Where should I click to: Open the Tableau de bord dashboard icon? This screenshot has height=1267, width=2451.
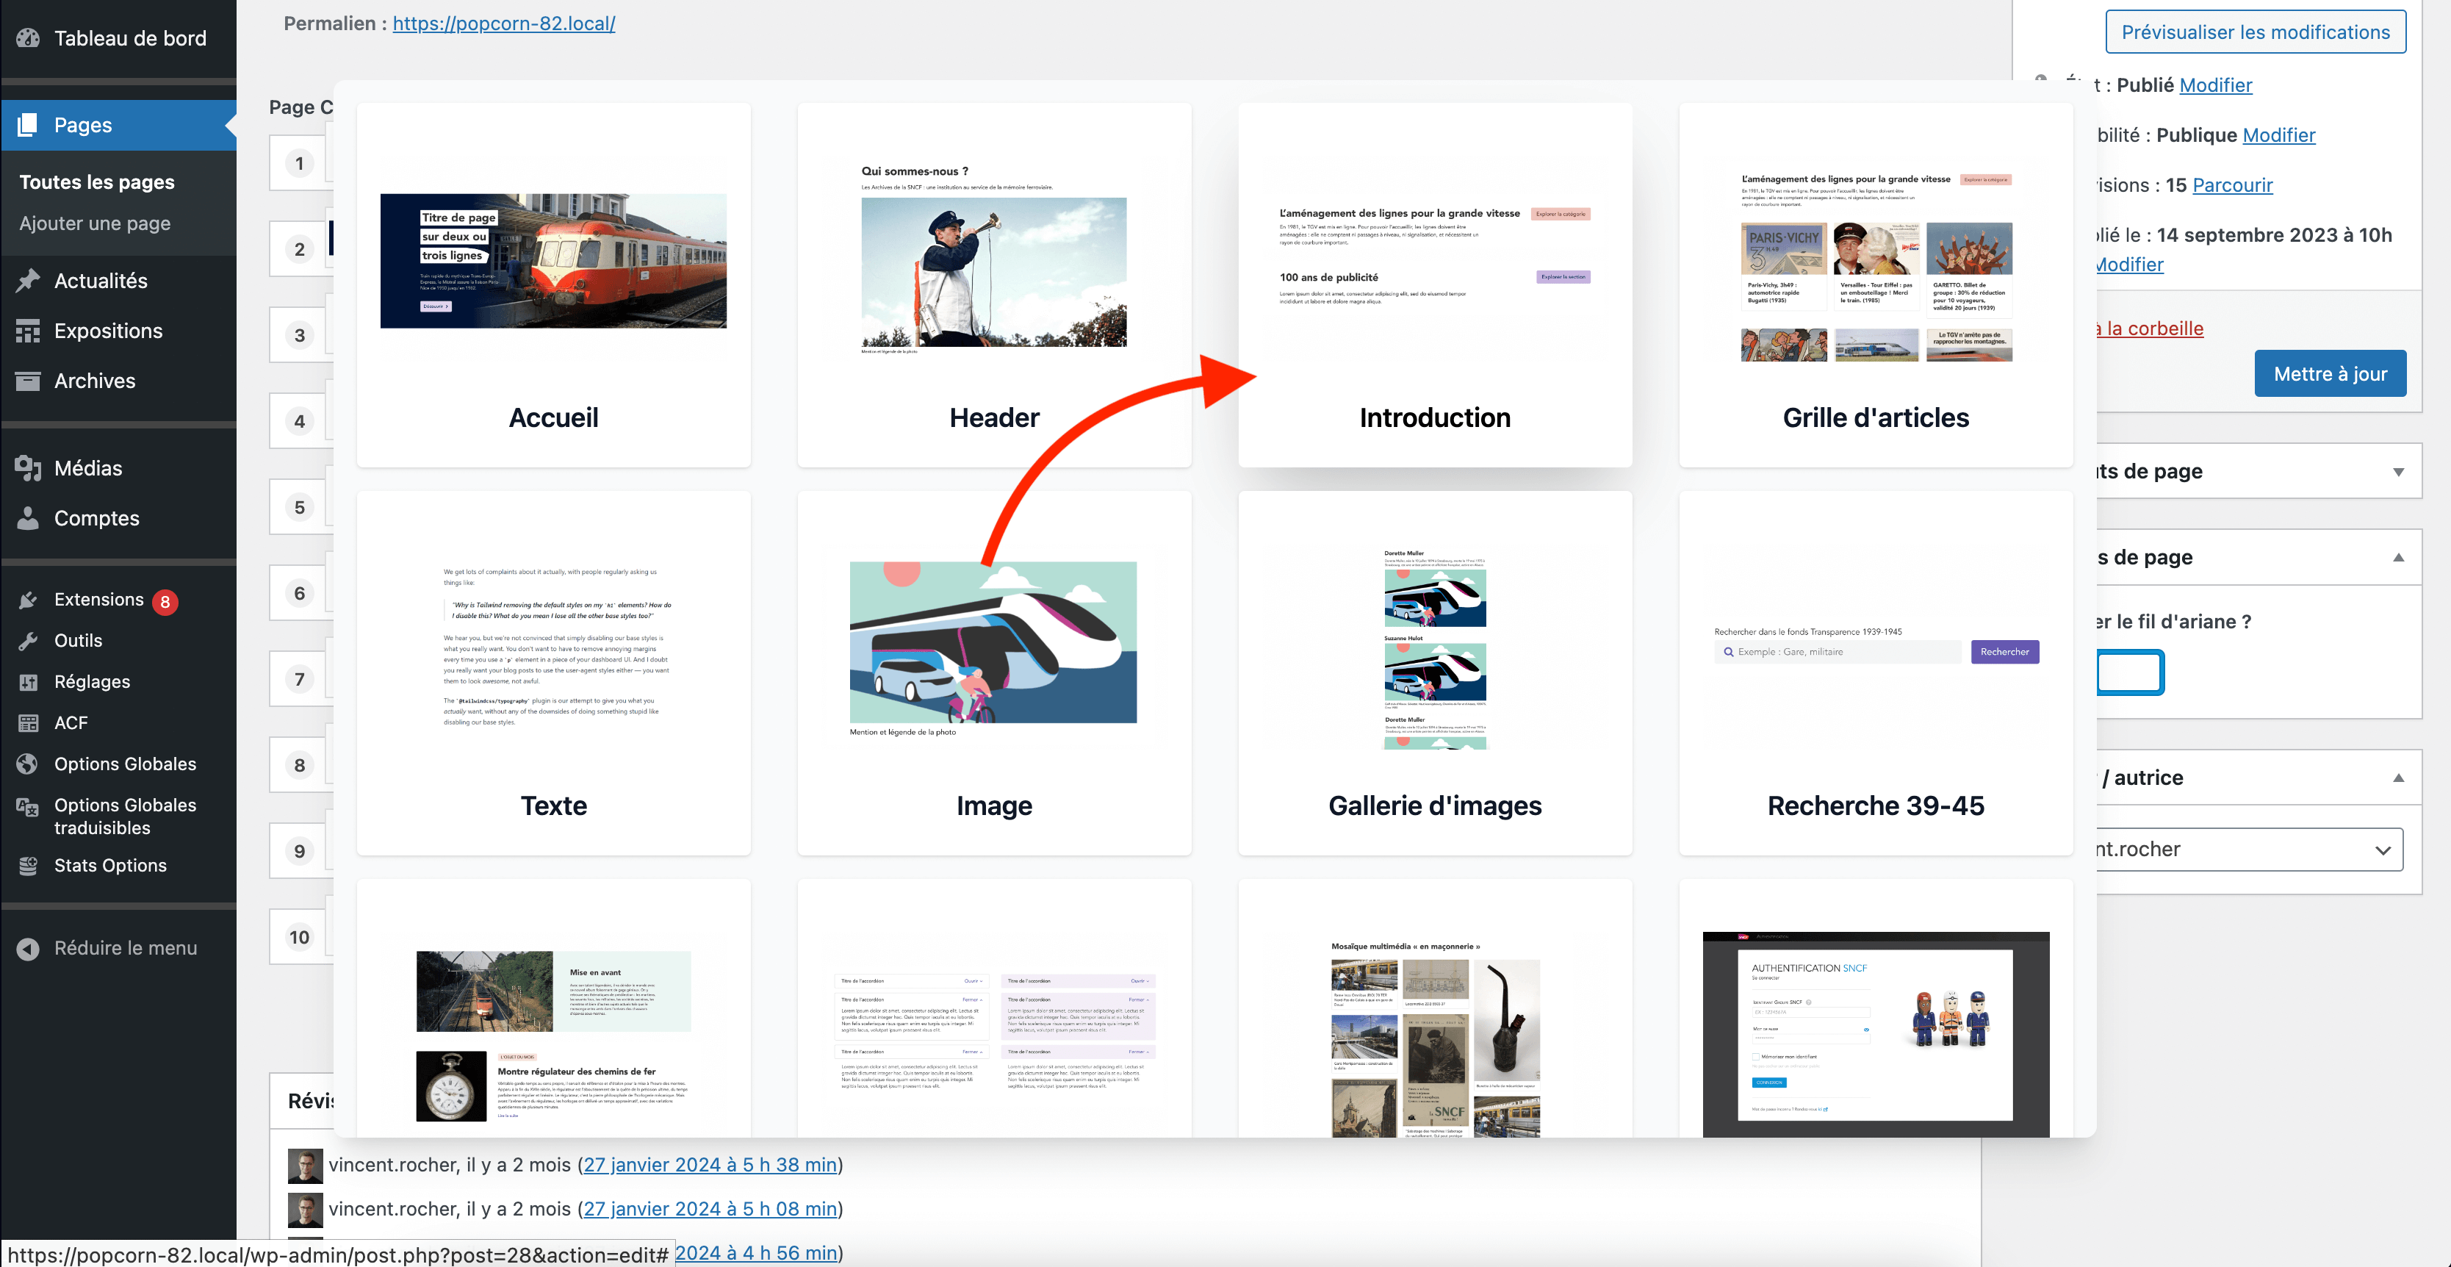pos(29,38)
